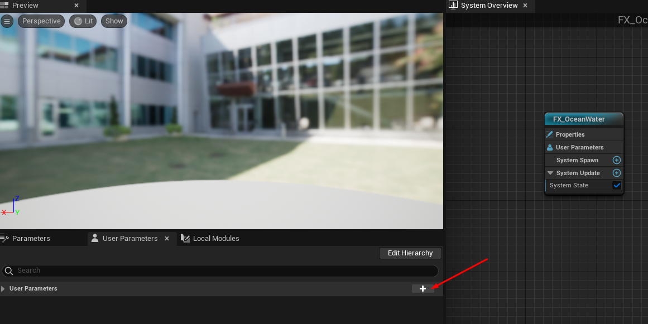Click the parameter Search input field
The width and height of the screenshot is (648, 324).
223,270
